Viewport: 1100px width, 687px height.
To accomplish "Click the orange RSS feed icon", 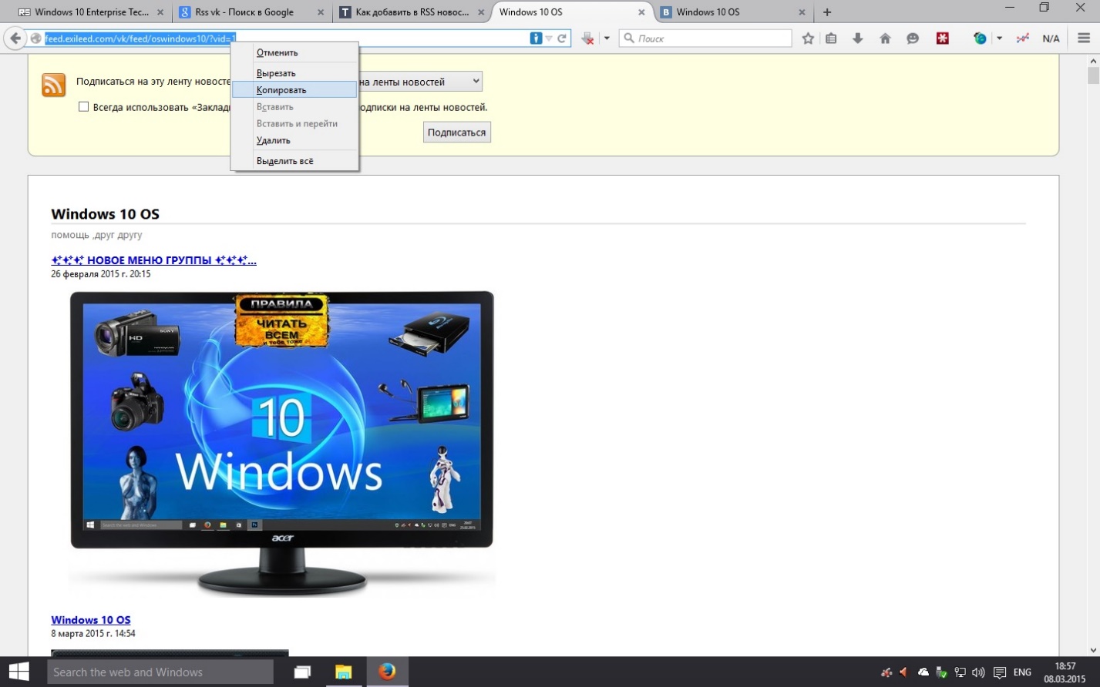I will [x=54, y=85].
